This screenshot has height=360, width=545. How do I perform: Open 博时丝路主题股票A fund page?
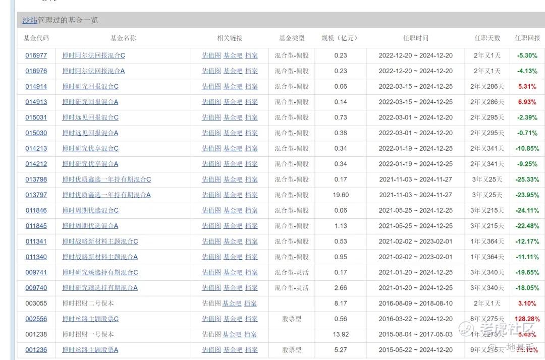(x=90, y=350)
